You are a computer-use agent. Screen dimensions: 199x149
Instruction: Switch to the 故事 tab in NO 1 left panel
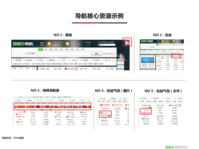coord(27,68)
